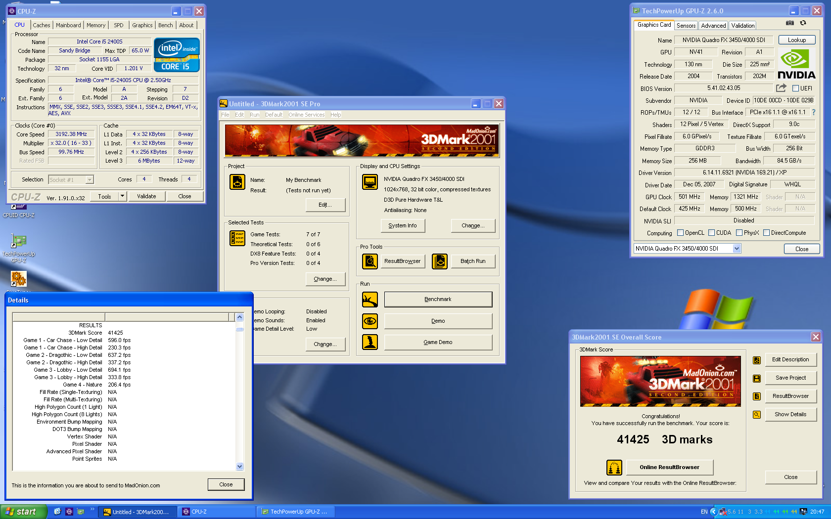Expand the quick launch chevron on taskbar

(92, 509)
